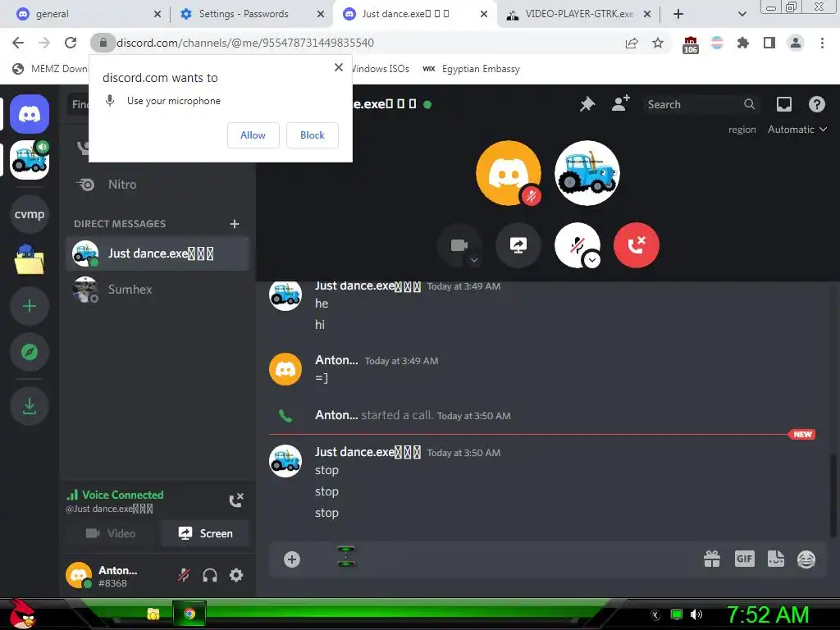
Task: Open the Discord inbox icon
Action: point(783,104)
